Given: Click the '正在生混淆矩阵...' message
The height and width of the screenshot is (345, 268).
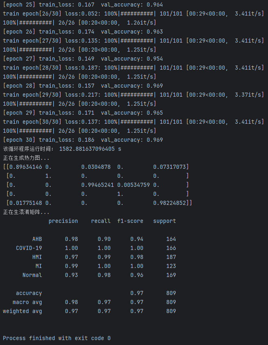Looking at the screenshot, I should (x=26, y=212).
